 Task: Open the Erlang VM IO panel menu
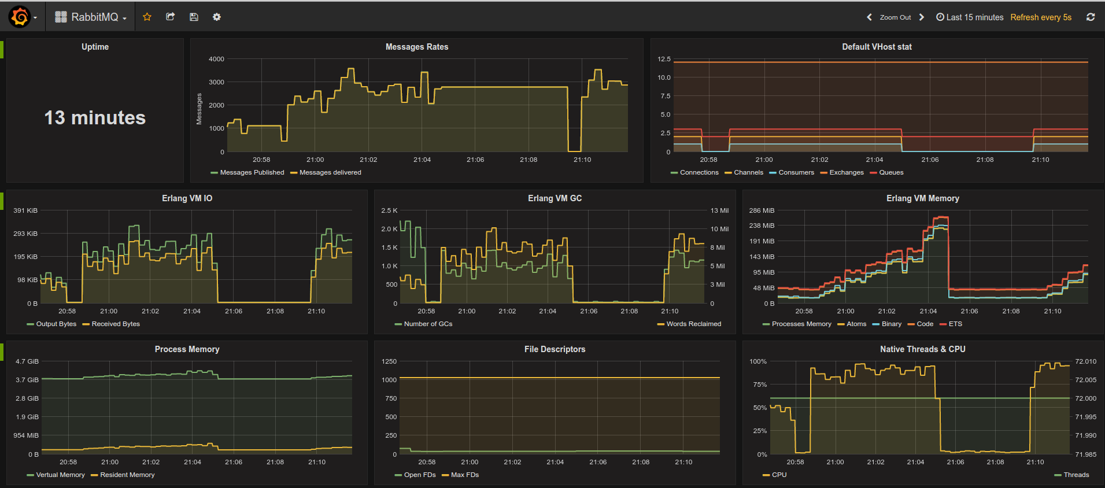pos(187,198)
